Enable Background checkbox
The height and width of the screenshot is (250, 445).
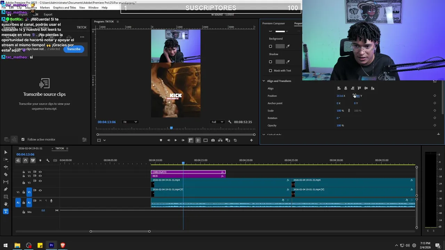270,46
